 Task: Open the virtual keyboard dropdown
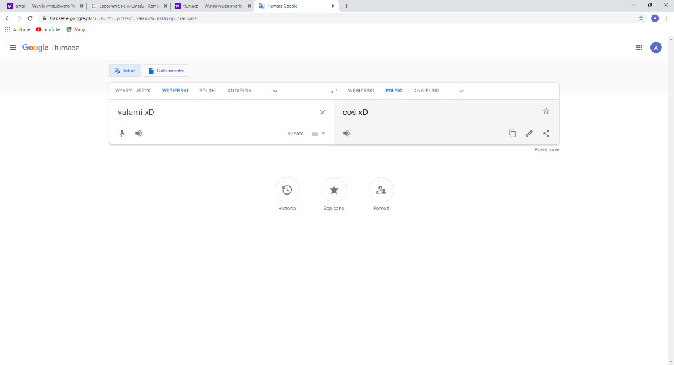click(324, 134)
